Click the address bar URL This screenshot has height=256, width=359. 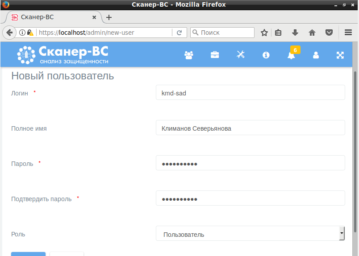(105, 33)
